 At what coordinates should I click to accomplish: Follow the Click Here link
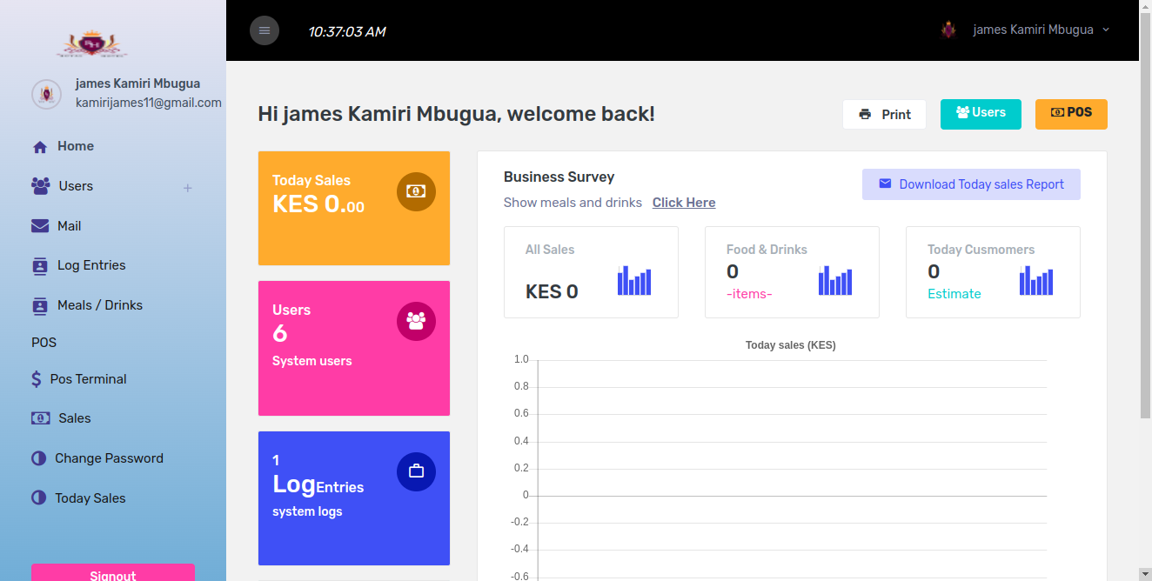(x=684, y=203)
